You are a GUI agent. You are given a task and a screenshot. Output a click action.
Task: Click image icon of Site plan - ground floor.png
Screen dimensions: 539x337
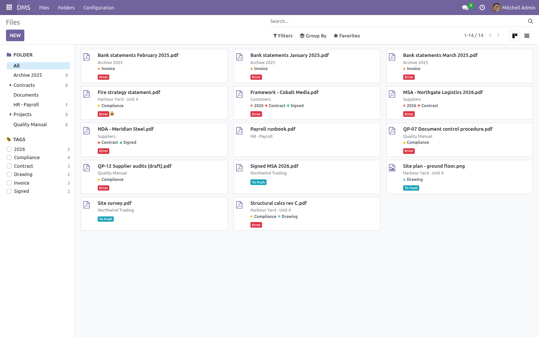click(392, 168)
